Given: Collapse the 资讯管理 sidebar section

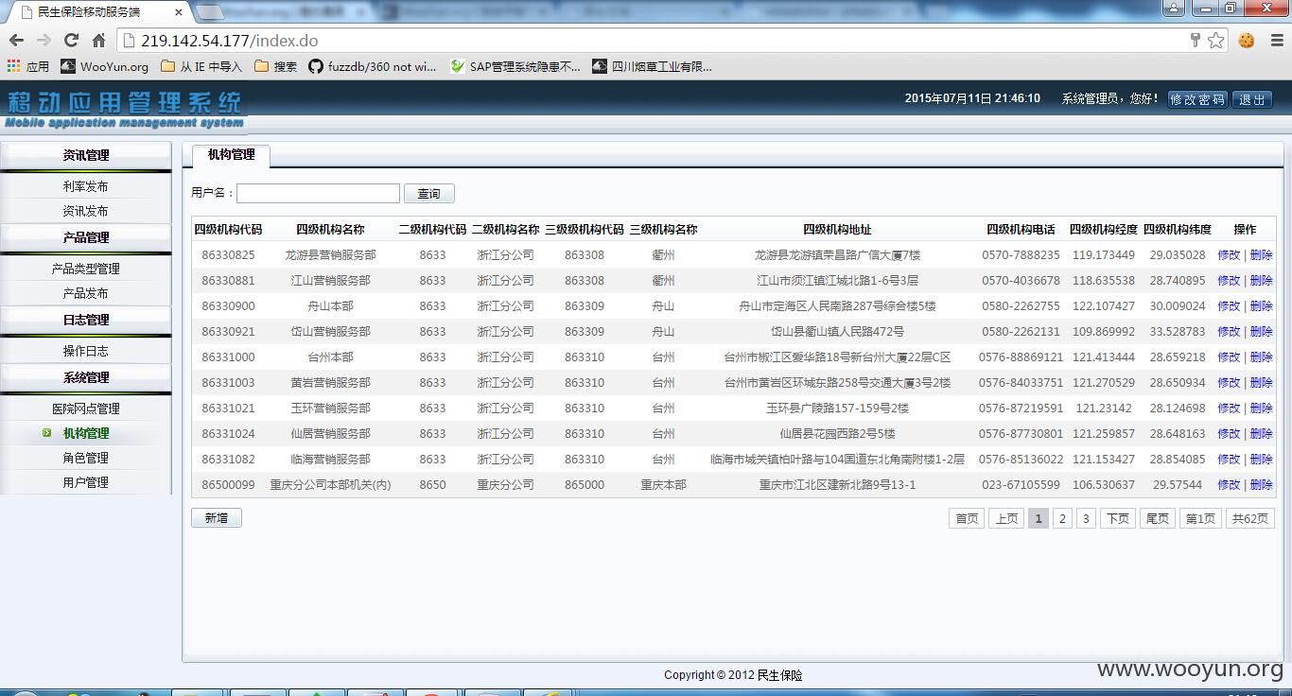Looking at the screenshot, I should point(86,155).
